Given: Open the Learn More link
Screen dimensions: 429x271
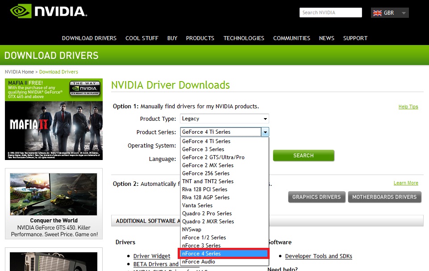Looking at the screenshot, I should [x=406, y=183].
